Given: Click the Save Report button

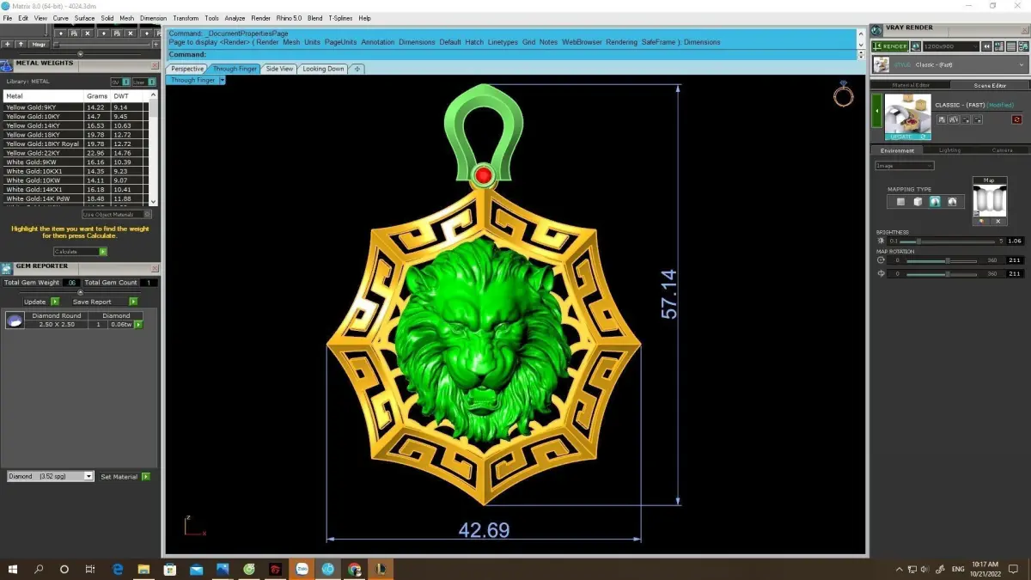Looking at the screenshot, I should 105,302.
